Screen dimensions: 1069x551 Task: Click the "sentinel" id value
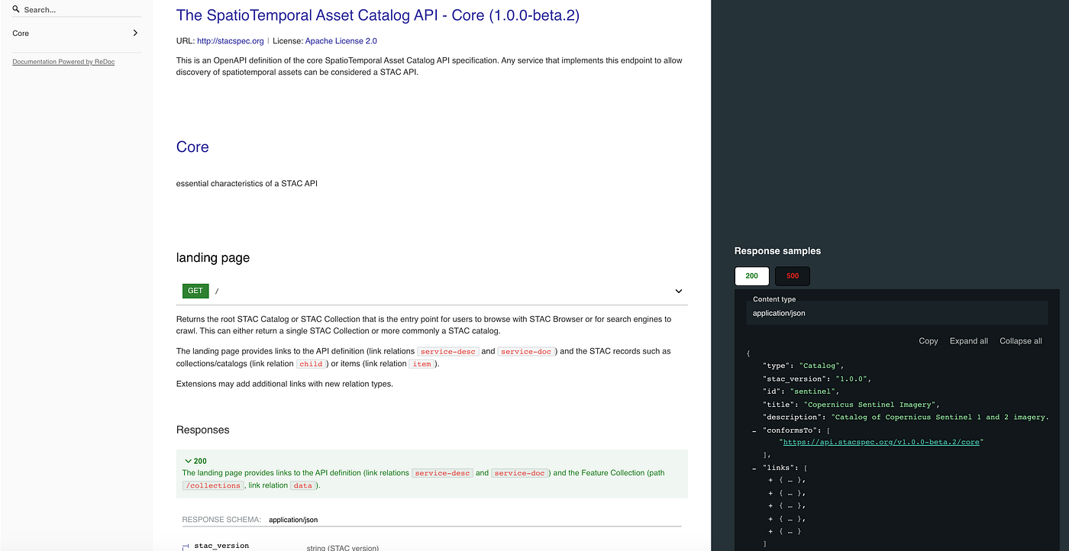click(x=814, y=391)
